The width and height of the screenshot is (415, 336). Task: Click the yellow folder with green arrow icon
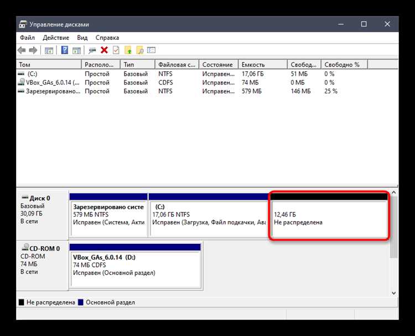(x=128, y=50)
